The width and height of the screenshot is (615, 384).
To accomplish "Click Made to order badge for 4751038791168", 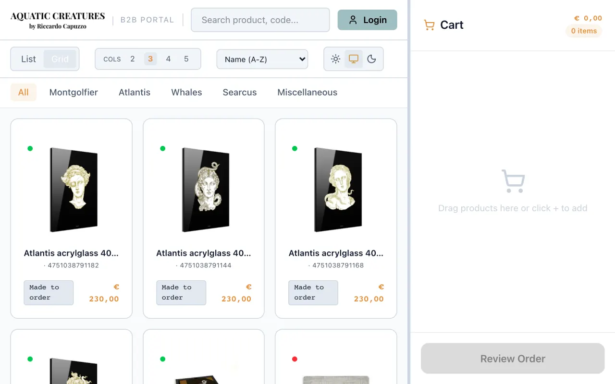I will [x=313, y=293].
